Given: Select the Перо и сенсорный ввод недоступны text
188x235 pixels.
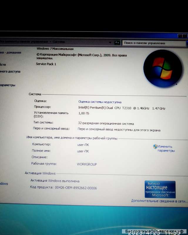Looking at the screenshot, I should pyautogui.click(x=119, y=130).
